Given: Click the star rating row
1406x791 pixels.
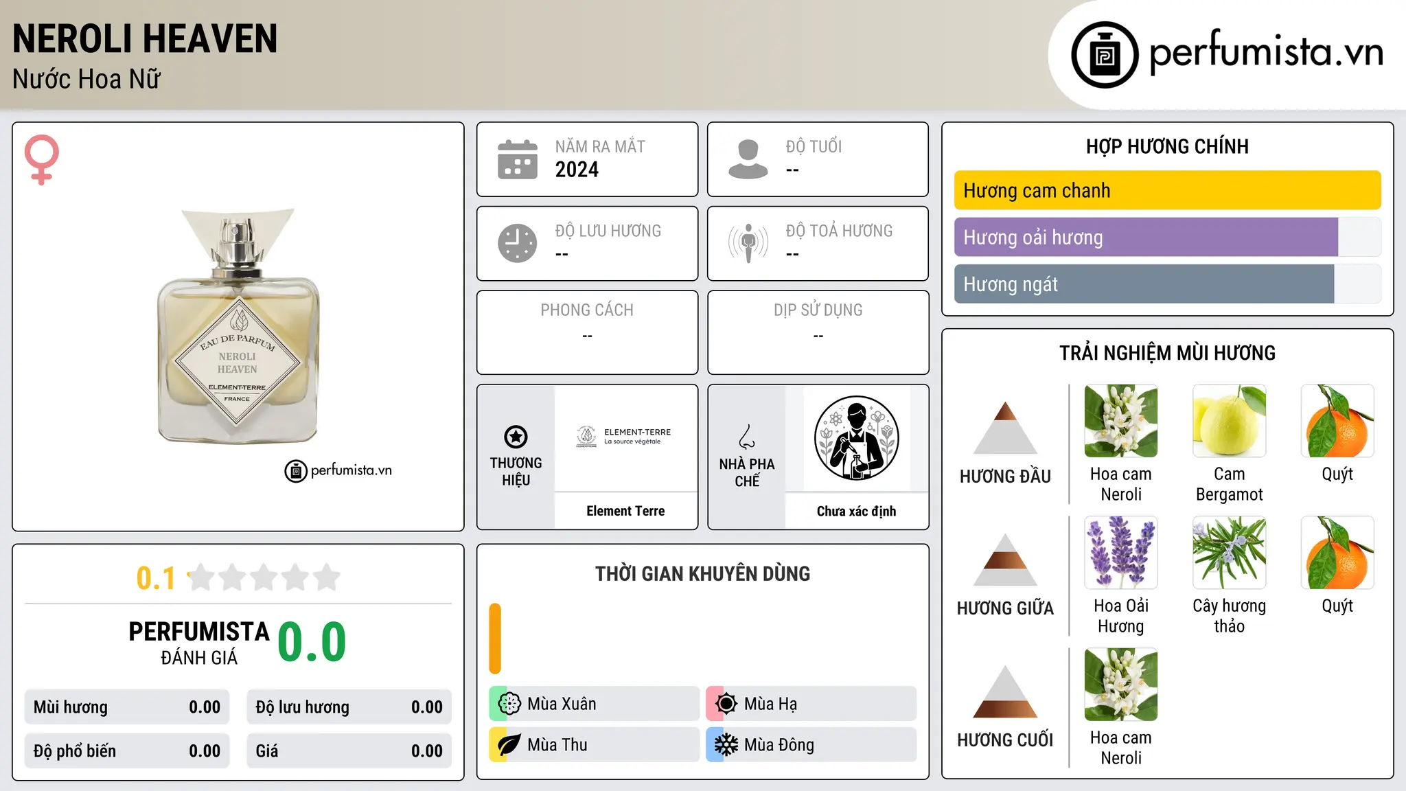Looking at the screenshot, I should coord(264,577).
